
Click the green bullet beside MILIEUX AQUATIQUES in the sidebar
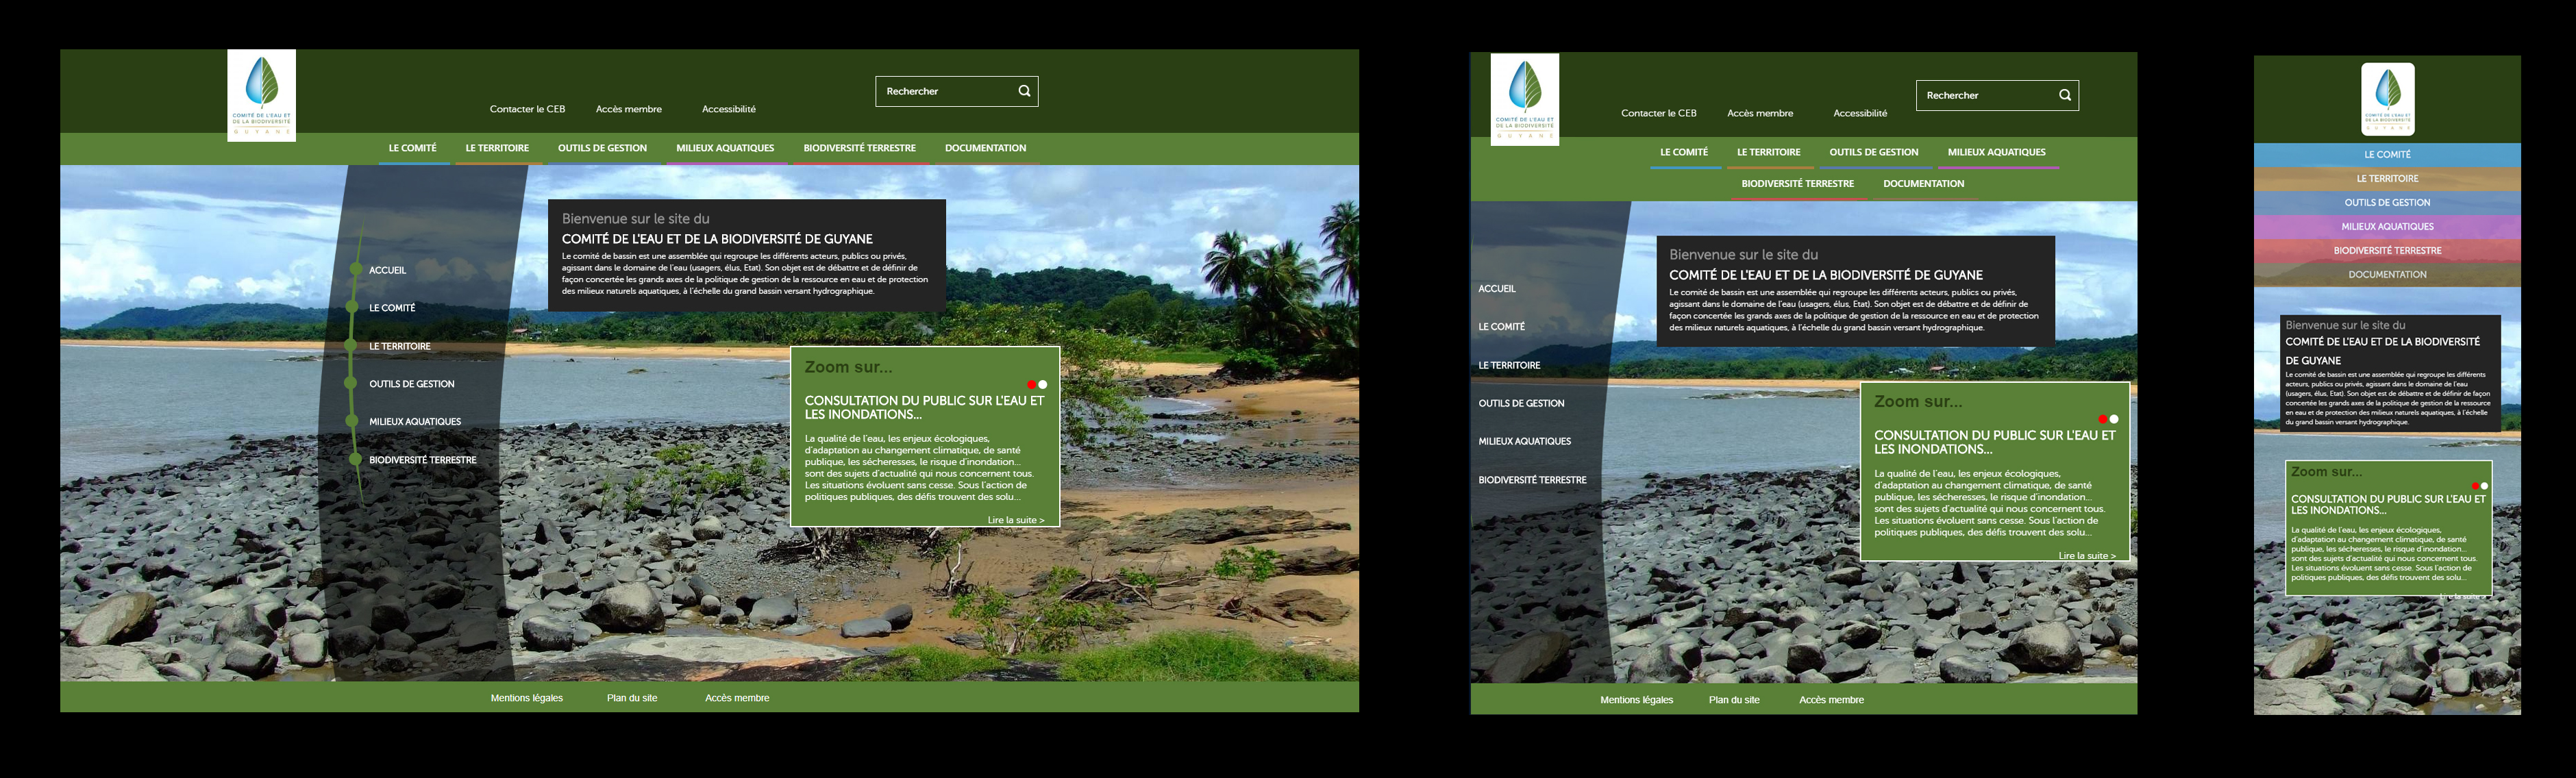coord(351,421)
